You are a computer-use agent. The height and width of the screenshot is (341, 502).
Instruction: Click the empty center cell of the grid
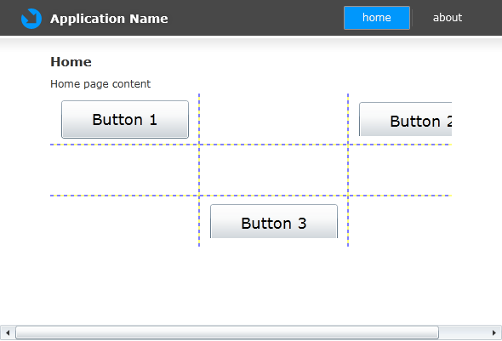(x=273, y=170)
